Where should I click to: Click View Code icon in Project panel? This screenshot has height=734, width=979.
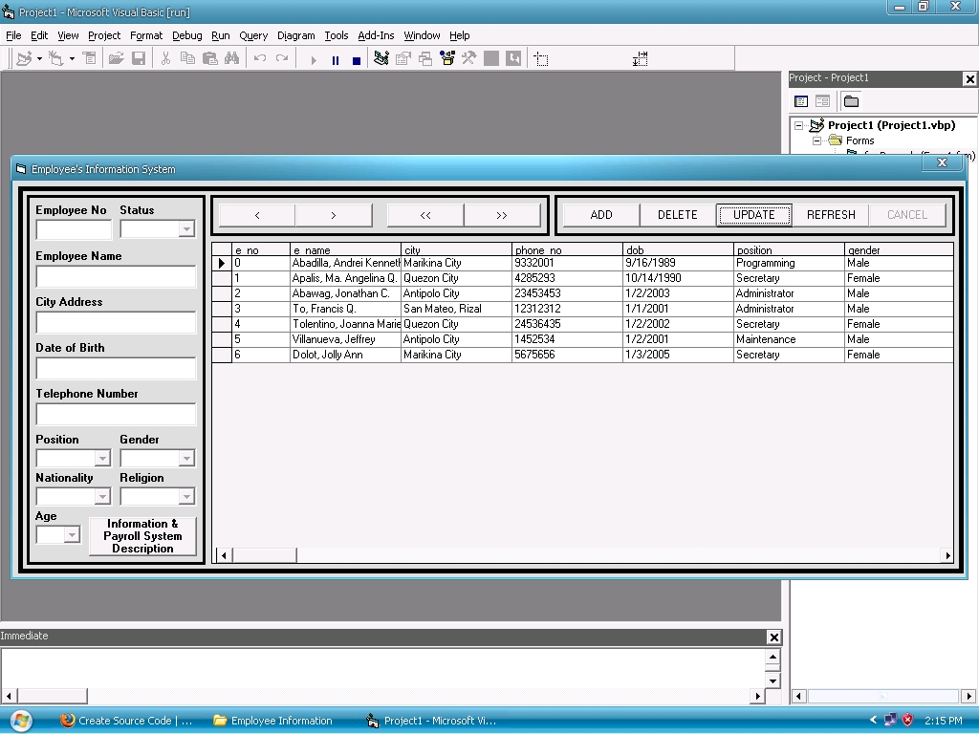(x=801, y=101)
